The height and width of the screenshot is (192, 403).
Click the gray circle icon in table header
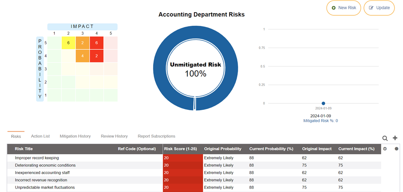coord(396,149)
